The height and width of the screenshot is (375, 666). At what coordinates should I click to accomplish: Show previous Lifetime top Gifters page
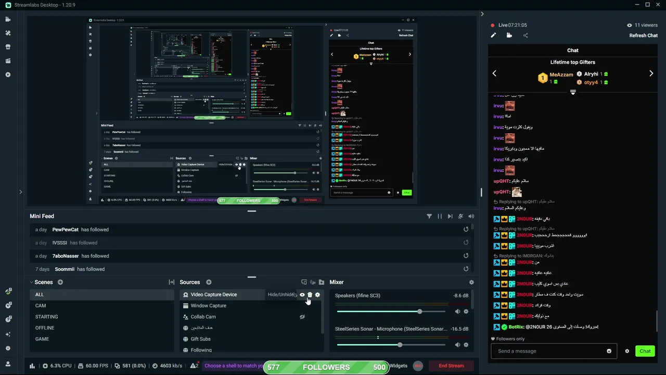[x=494, y=73]
